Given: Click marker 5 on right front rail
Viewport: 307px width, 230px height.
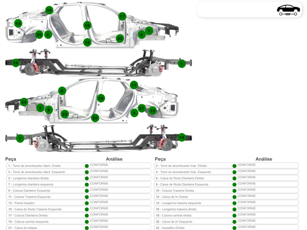Looking at the screenshot, I should point(182,64).
